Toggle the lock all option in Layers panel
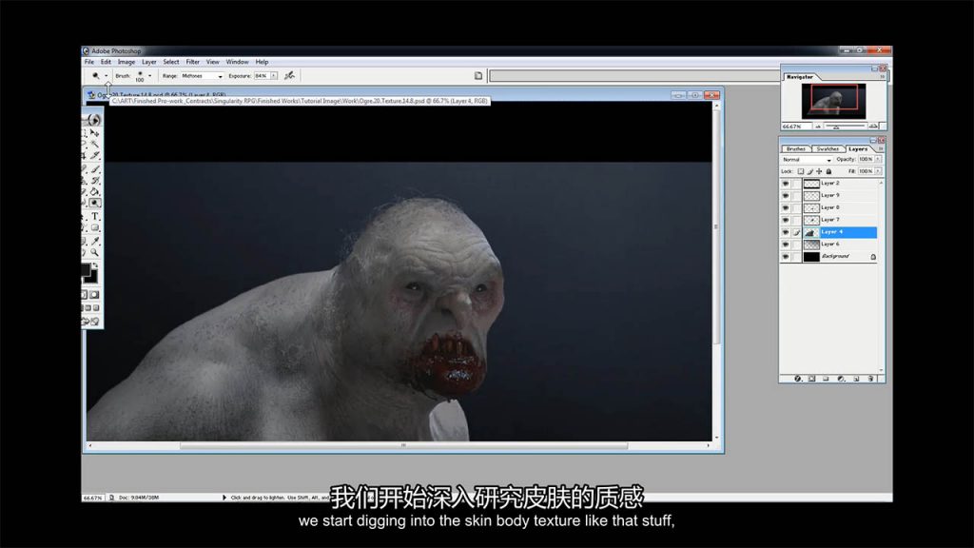Viewport: 974px width, 548px height. click(828, 171)
